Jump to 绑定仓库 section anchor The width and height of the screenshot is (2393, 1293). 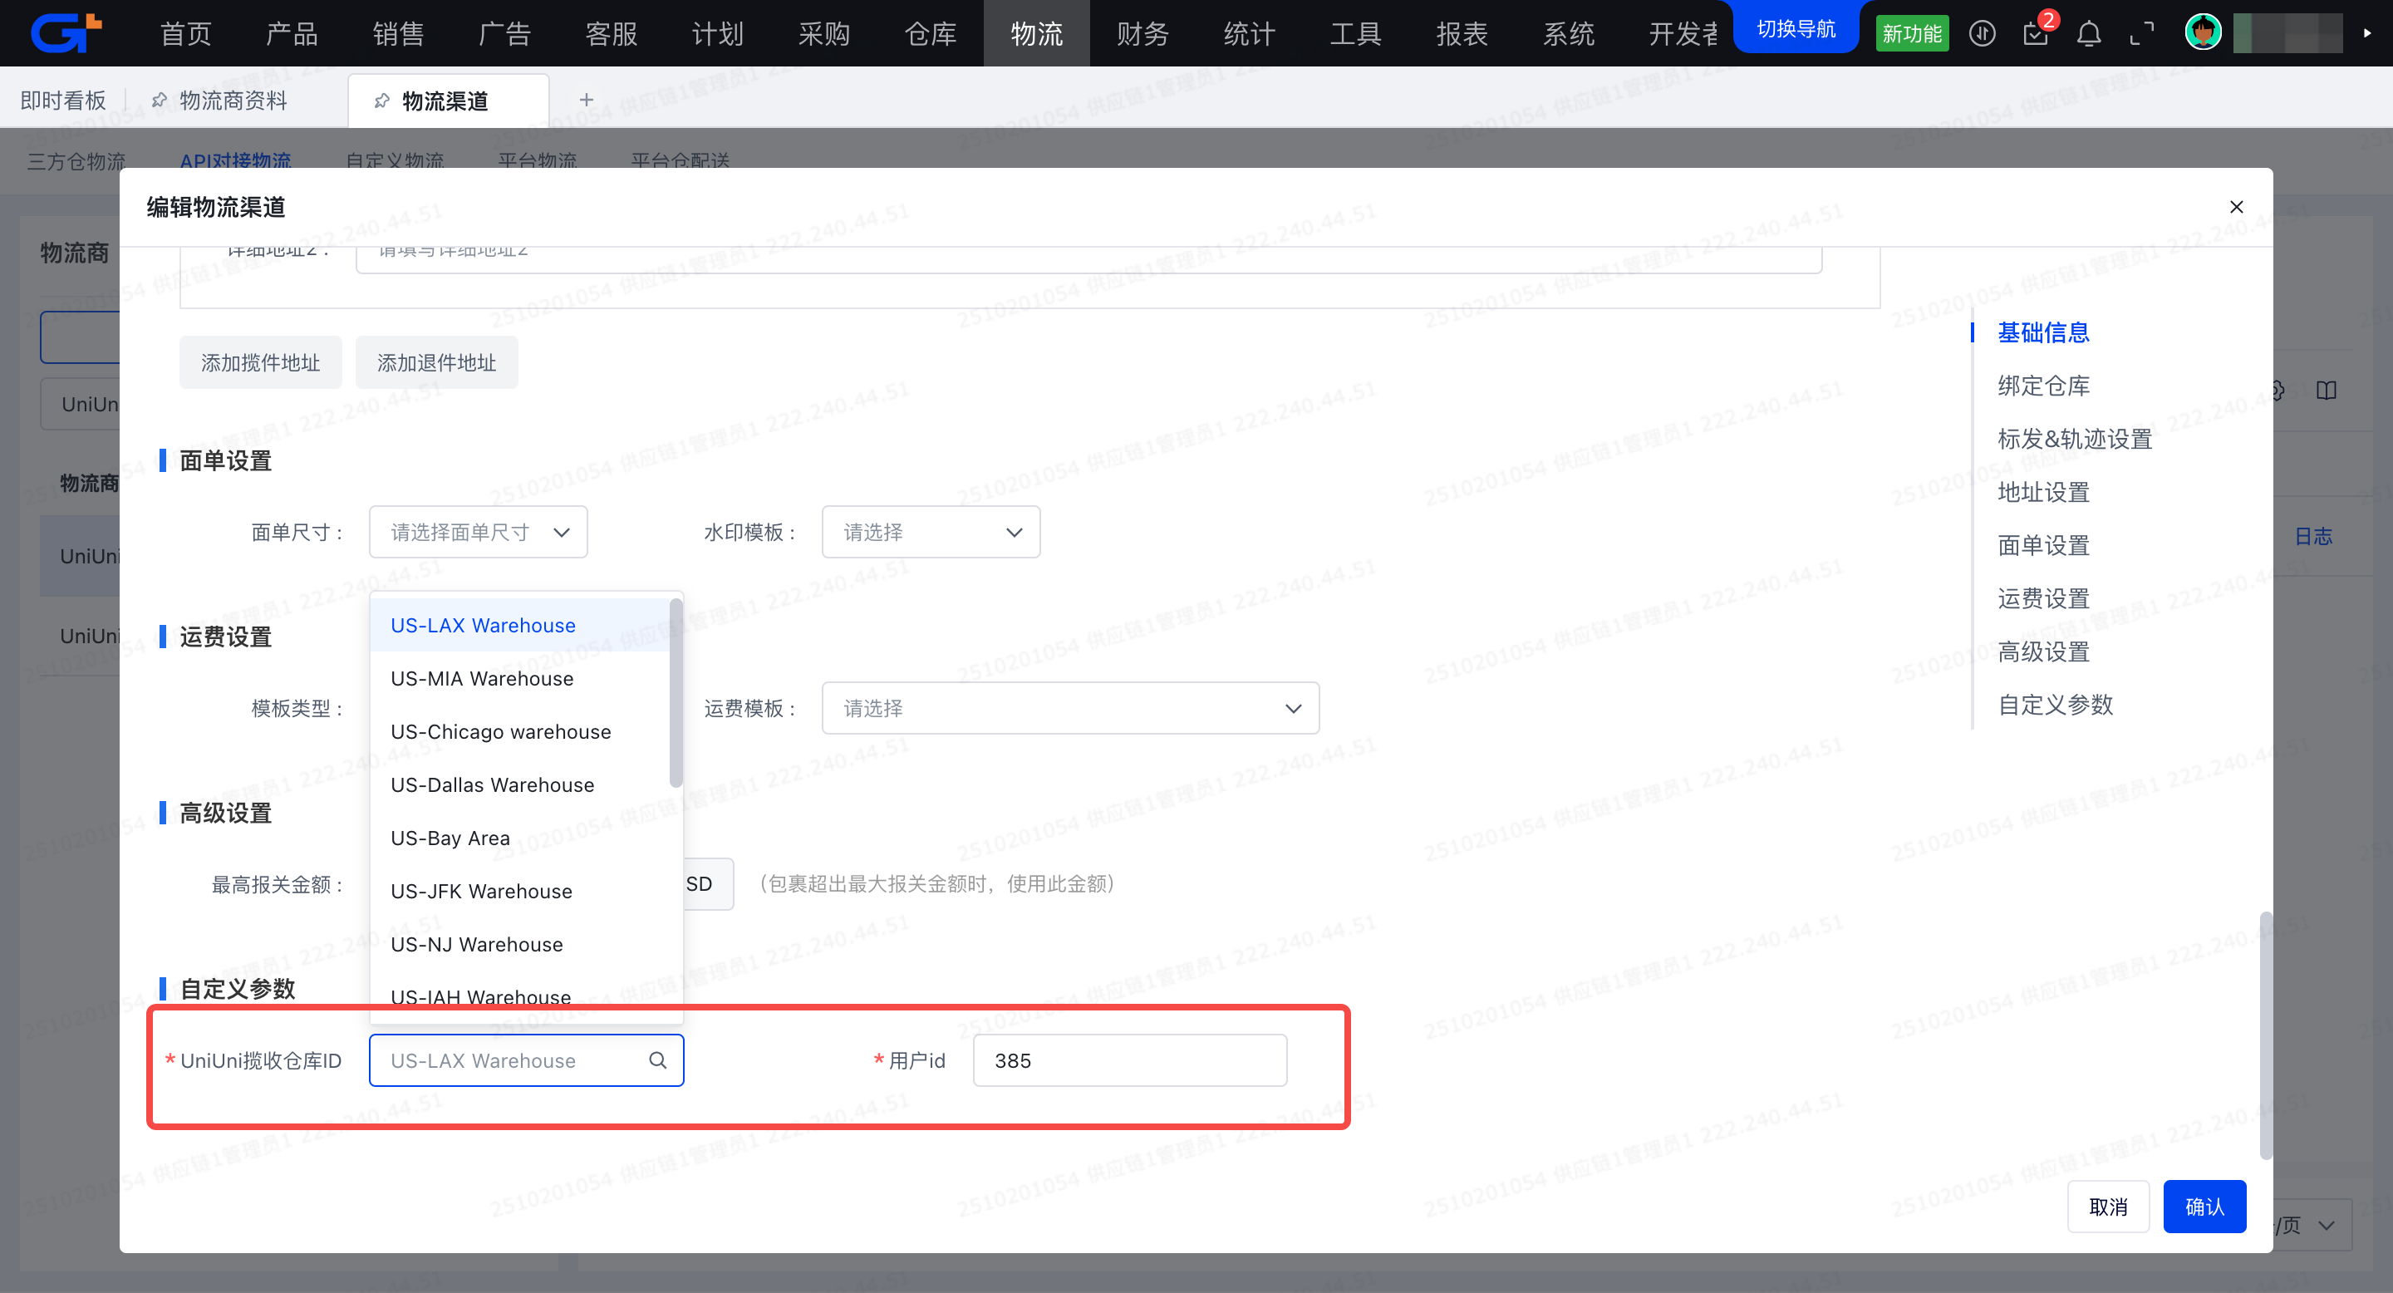coord(2043,386)
